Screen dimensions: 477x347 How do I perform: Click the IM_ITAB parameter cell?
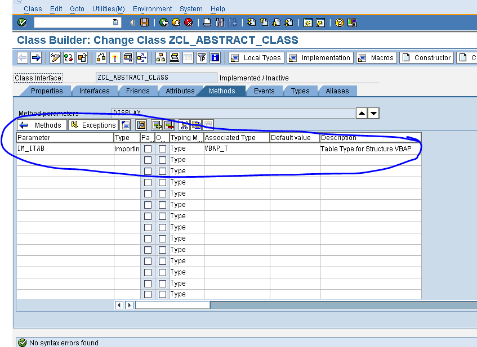pos(65,148)
